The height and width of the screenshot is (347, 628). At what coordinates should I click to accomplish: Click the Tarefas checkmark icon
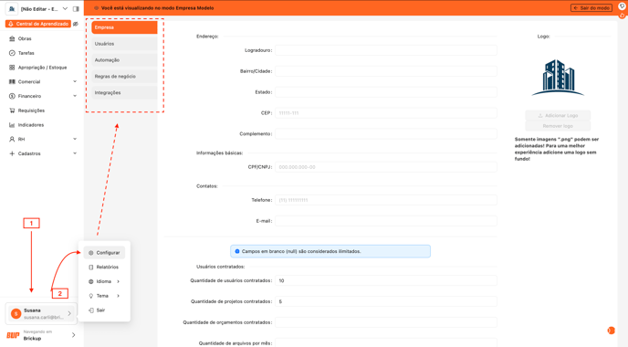(x=12, y=53)
